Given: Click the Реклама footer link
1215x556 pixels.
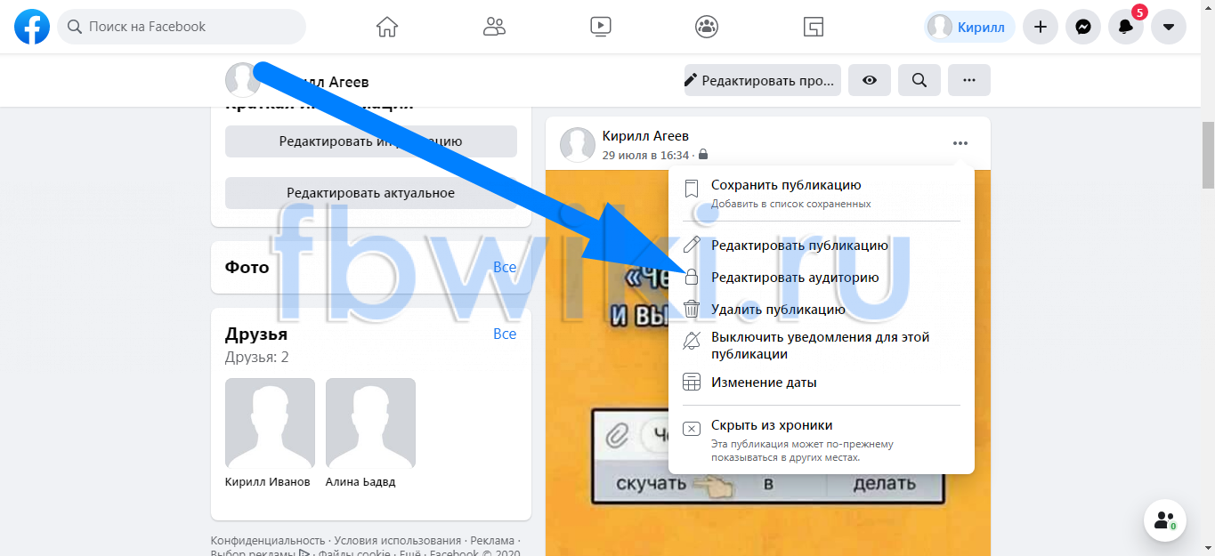Looking at the screenshot, I should tap(492, 541).
